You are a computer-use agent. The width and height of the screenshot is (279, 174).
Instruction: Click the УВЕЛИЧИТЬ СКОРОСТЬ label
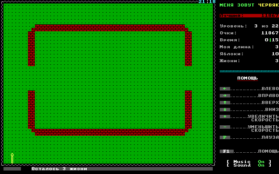(263, 118)
